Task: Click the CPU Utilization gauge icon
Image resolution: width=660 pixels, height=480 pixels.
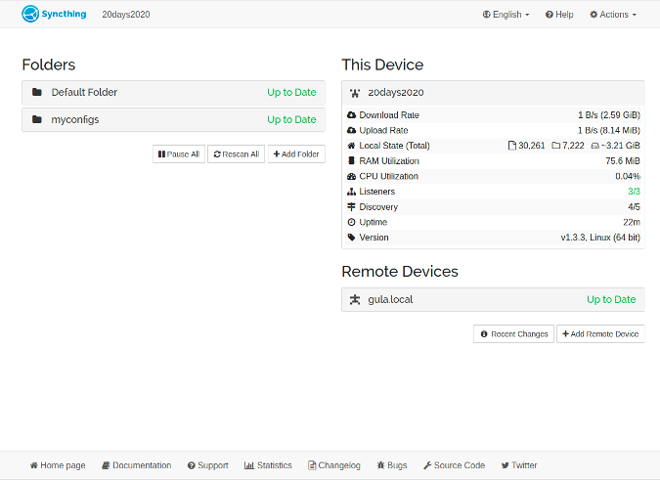Action: (x=351, y=176)
